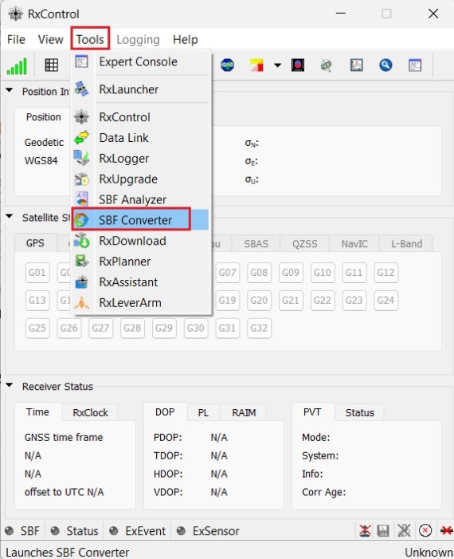Launch RxLogger from the Tools menu
The height and width of the screenshot is (559, 454).
pyautogui.click(x=141, y=159)
